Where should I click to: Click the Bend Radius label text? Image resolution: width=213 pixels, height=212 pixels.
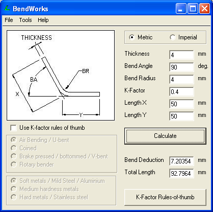pyautogui.click(x=140, y=78)
